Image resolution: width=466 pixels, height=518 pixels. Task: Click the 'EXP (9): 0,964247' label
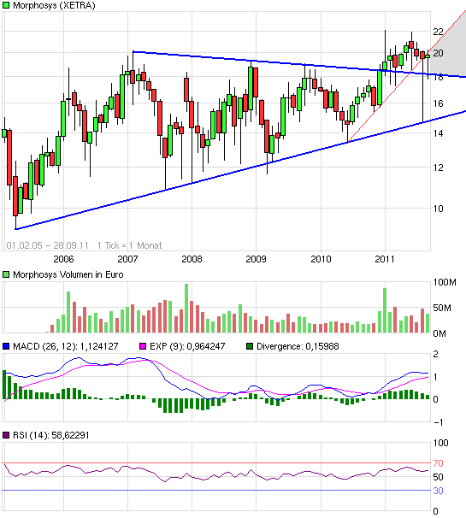(x=187, y=346)
